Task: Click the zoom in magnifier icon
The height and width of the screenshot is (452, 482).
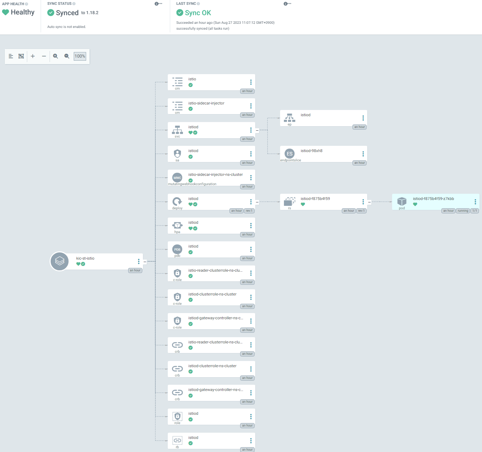Action: 55,56
